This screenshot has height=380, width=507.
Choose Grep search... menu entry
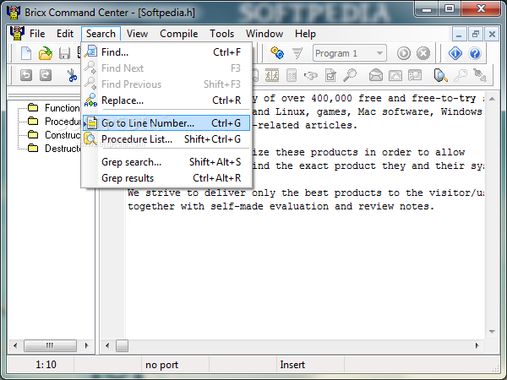166,162
